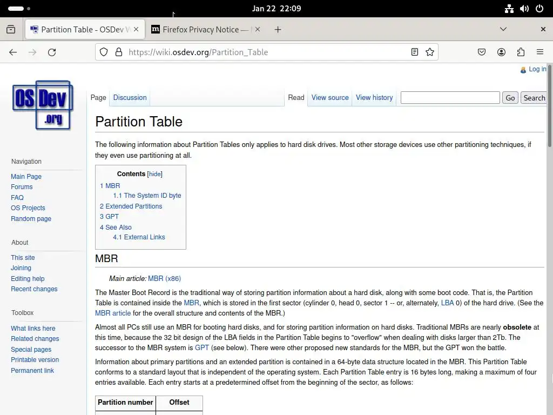Click the GPT link in paragraph

coord(202,347)
